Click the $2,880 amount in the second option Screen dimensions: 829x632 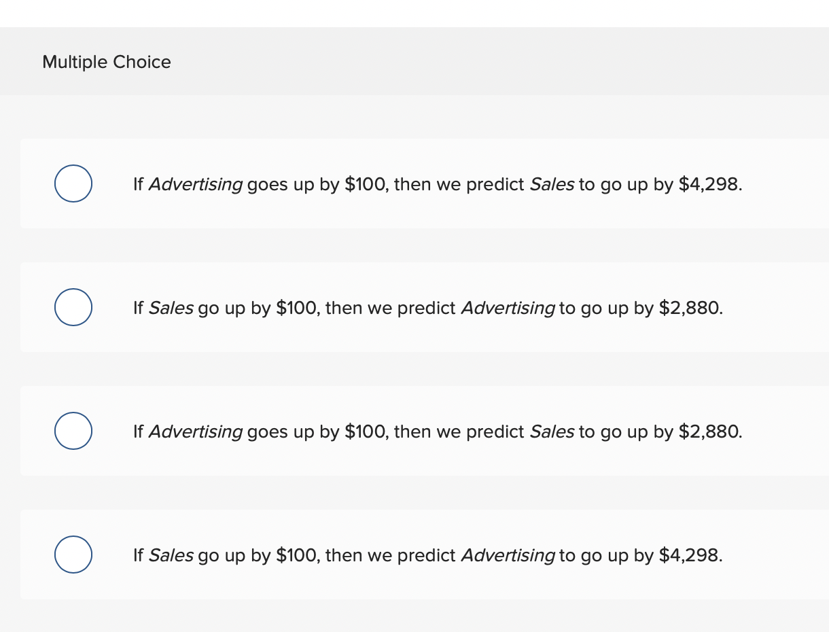coord(691,309)
